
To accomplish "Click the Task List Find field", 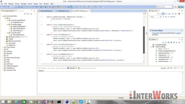I will pyautogui.click(x=156, y=17).
